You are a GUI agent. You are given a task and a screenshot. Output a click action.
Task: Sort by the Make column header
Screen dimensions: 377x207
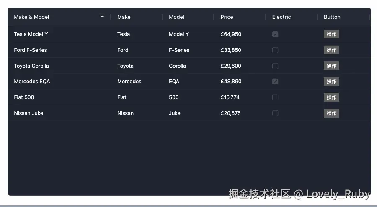click(124, 17)
